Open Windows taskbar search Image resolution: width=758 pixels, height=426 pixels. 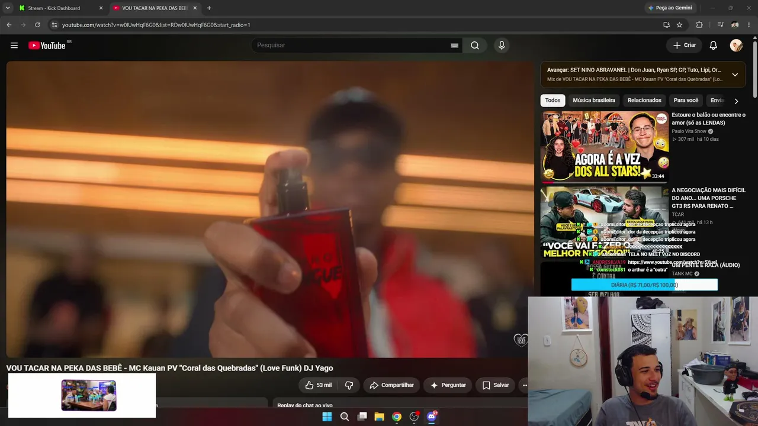pyautogui.click(x=345, y=417)
